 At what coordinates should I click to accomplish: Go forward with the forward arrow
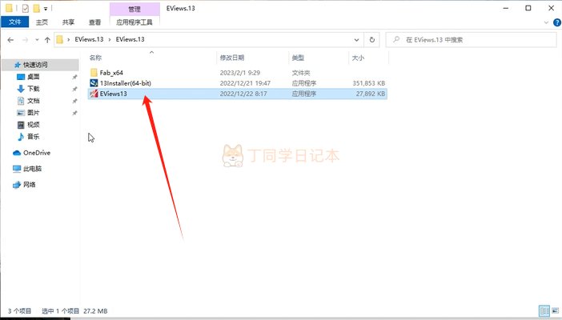click(25, 40)
